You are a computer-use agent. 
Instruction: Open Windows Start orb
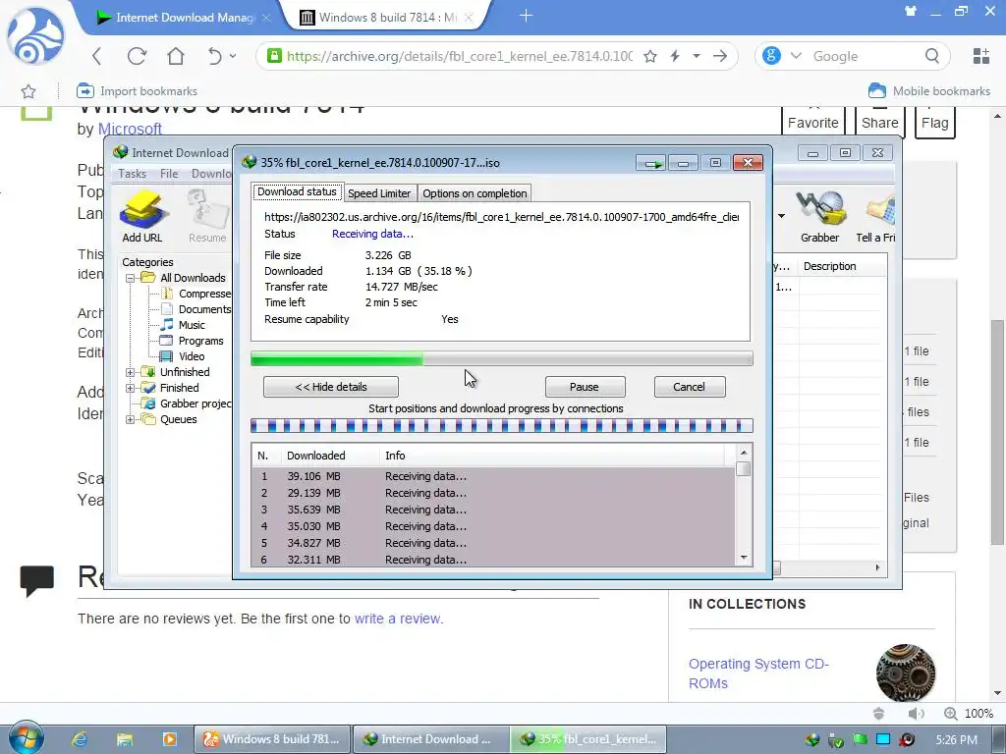pos(26,738)
